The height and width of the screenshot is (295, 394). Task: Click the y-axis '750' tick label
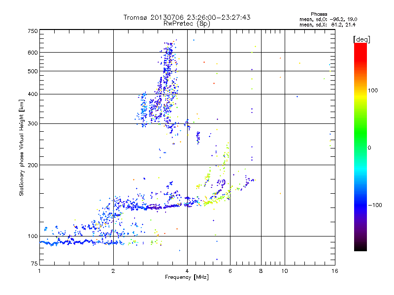(x=33, y=31)
